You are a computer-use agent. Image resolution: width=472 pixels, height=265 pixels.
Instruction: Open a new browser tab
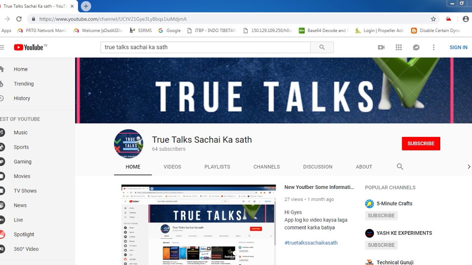click(x=86, y=6)
